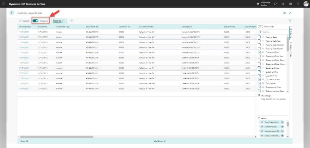Open the notifications bell

[x=283, y=4]
